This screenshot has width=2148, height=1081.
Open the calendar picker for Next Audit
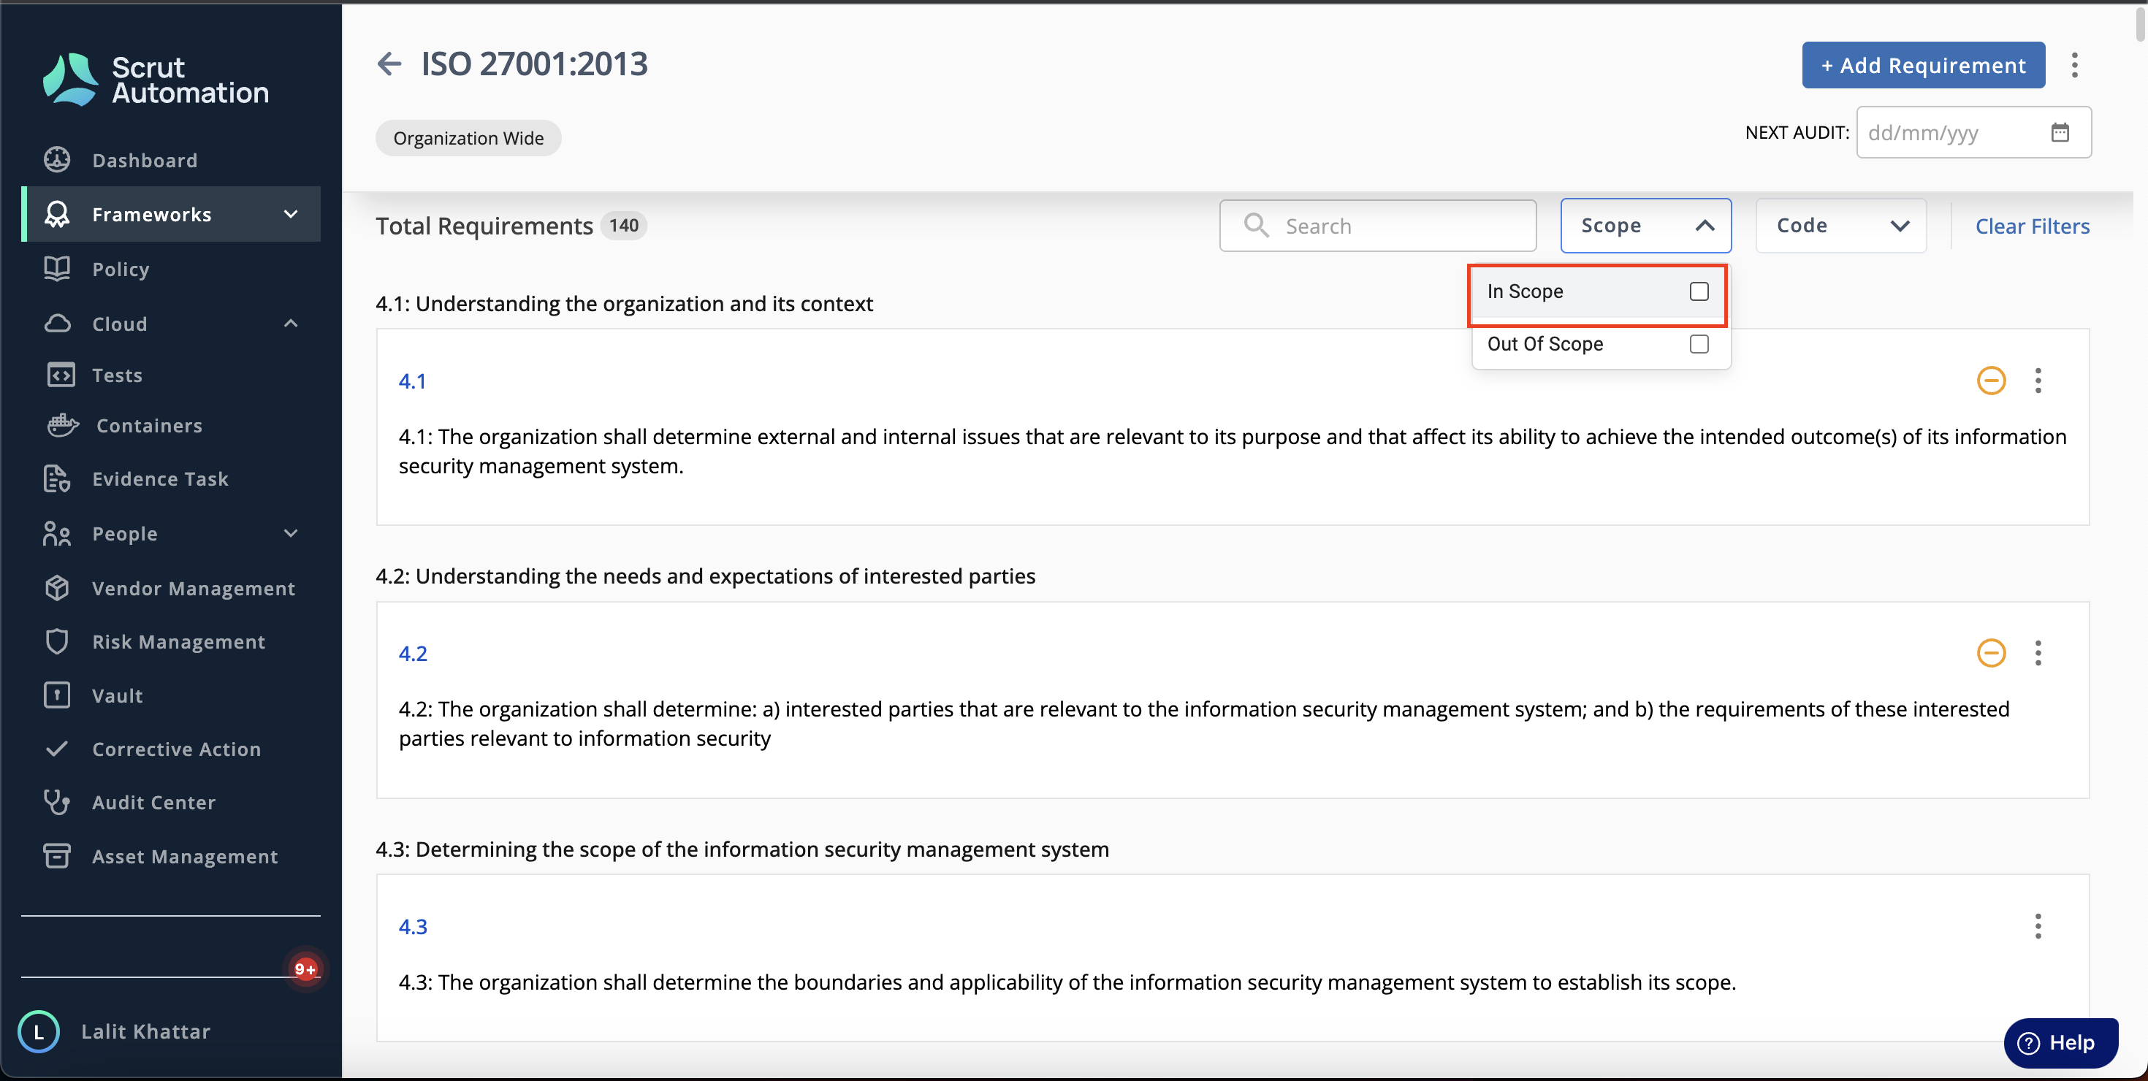pos(2060,132)
